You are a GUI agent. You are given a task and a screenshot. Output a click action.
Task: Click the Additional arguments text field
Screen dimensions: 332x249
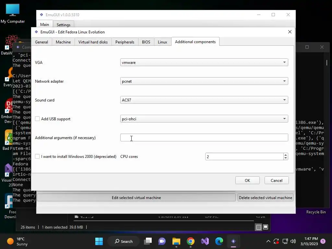click(204, 137)
